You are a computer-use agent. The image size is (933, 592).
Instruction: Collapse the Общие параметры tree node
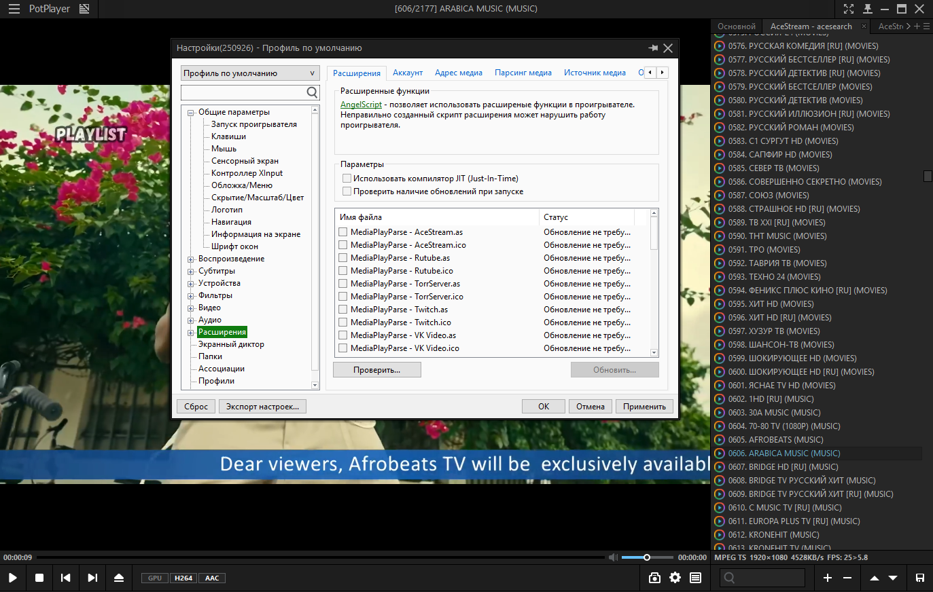(x=191, y=113)
